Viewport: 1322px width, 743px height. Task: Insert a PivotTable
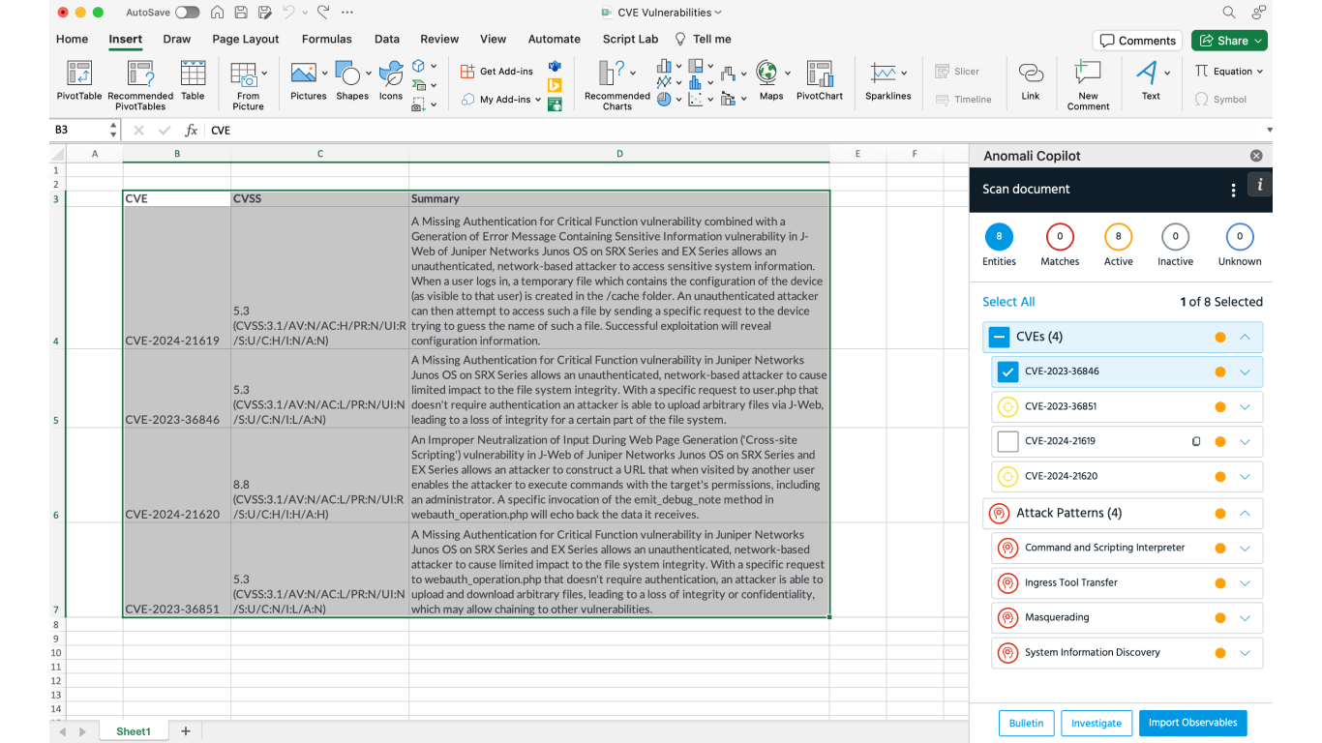click(79, 81)
